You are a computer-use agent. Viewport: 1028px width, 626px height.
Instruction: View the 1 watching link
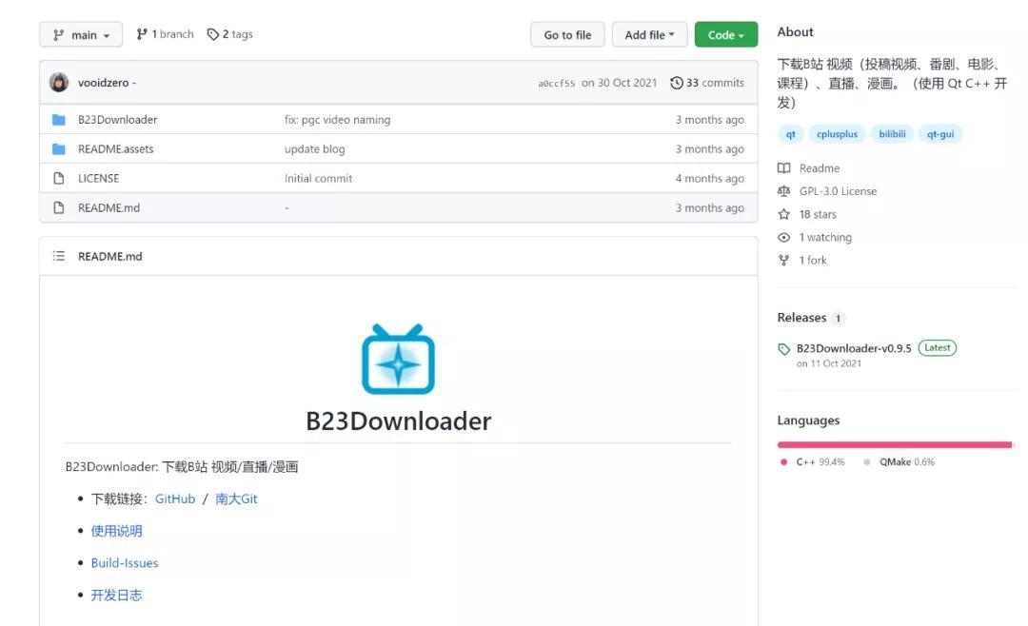tap(825, 237)
